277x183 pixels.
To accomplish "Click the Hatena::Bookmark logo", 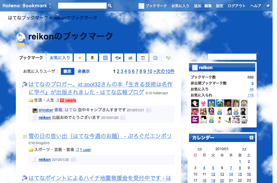I will click(25, 6).
